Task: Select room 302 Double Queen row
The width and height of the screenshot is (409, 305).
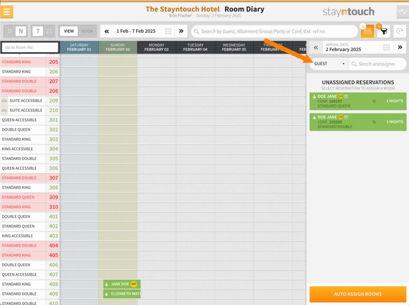Action: click(x=30, y=129)
